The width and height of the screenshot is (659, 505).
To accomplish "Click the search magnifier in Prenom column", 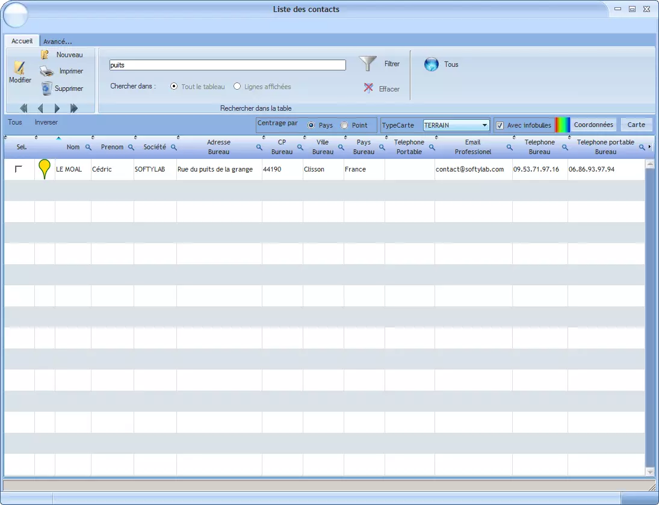I will (x=131, y=147).
